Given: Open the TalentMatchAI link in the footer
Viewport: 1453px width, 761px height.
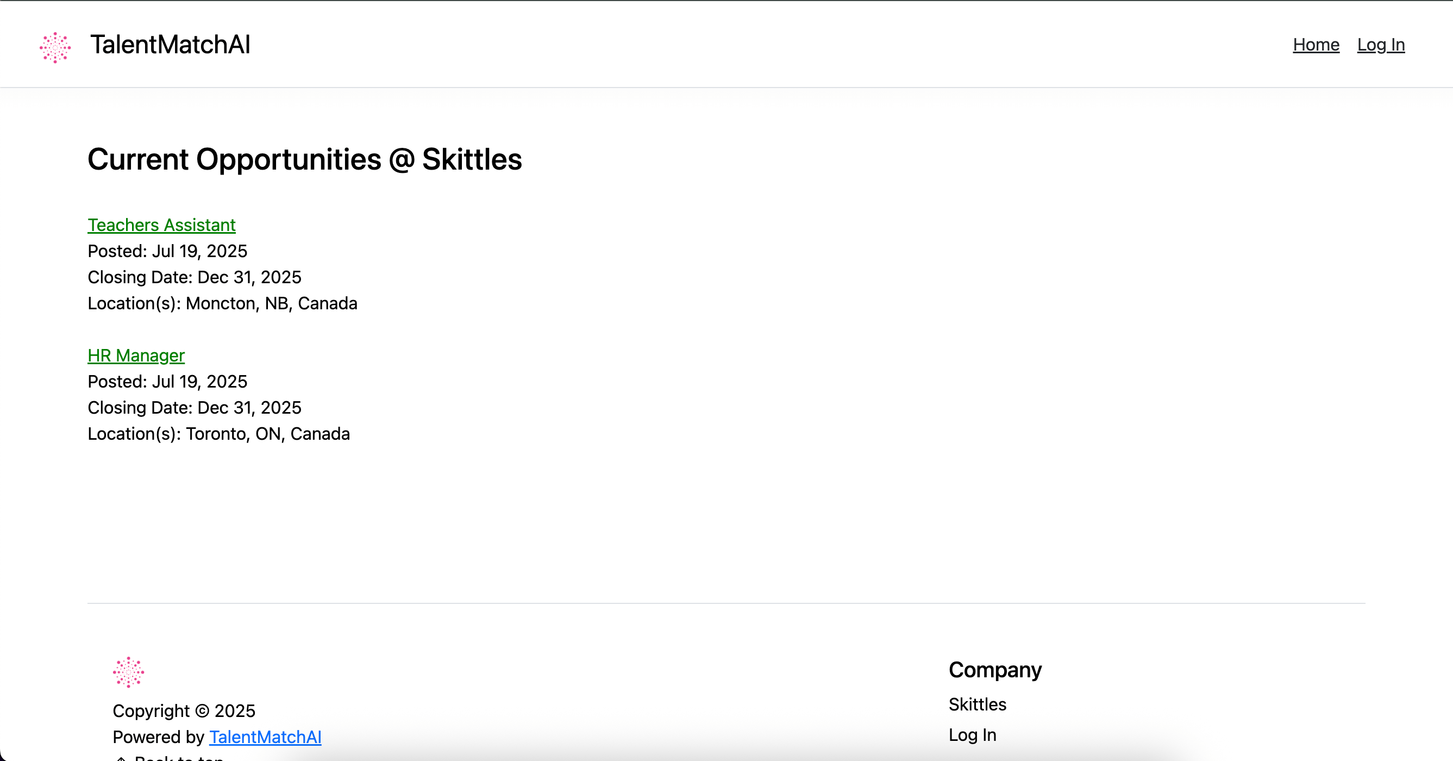Looking at the screenshot, I should coord(265,737).
